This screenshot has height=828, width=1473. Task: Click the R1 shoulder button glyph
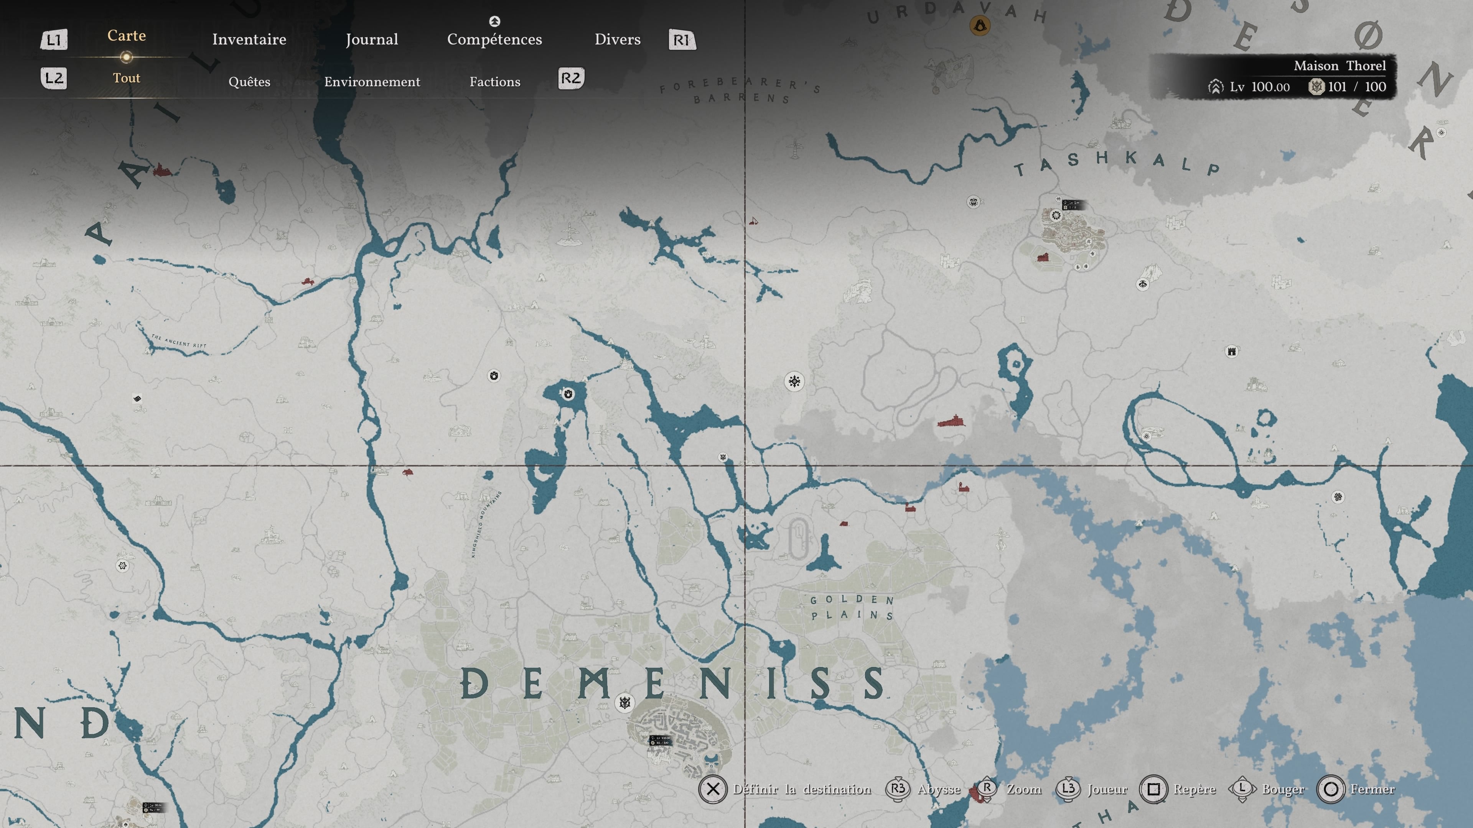(682, 40)
